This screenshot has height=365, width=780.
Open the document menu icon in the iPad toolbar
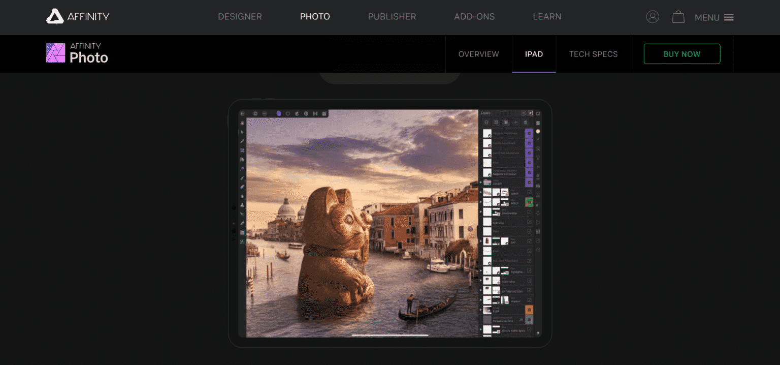[255, 114]
